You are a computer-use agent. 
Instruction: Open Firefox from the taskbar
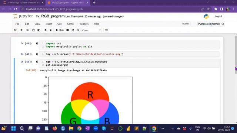point(54,129)
